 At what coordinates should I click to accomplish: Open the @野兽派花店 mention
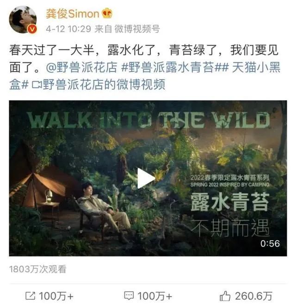pyautogui.click(x=82, y=67)
